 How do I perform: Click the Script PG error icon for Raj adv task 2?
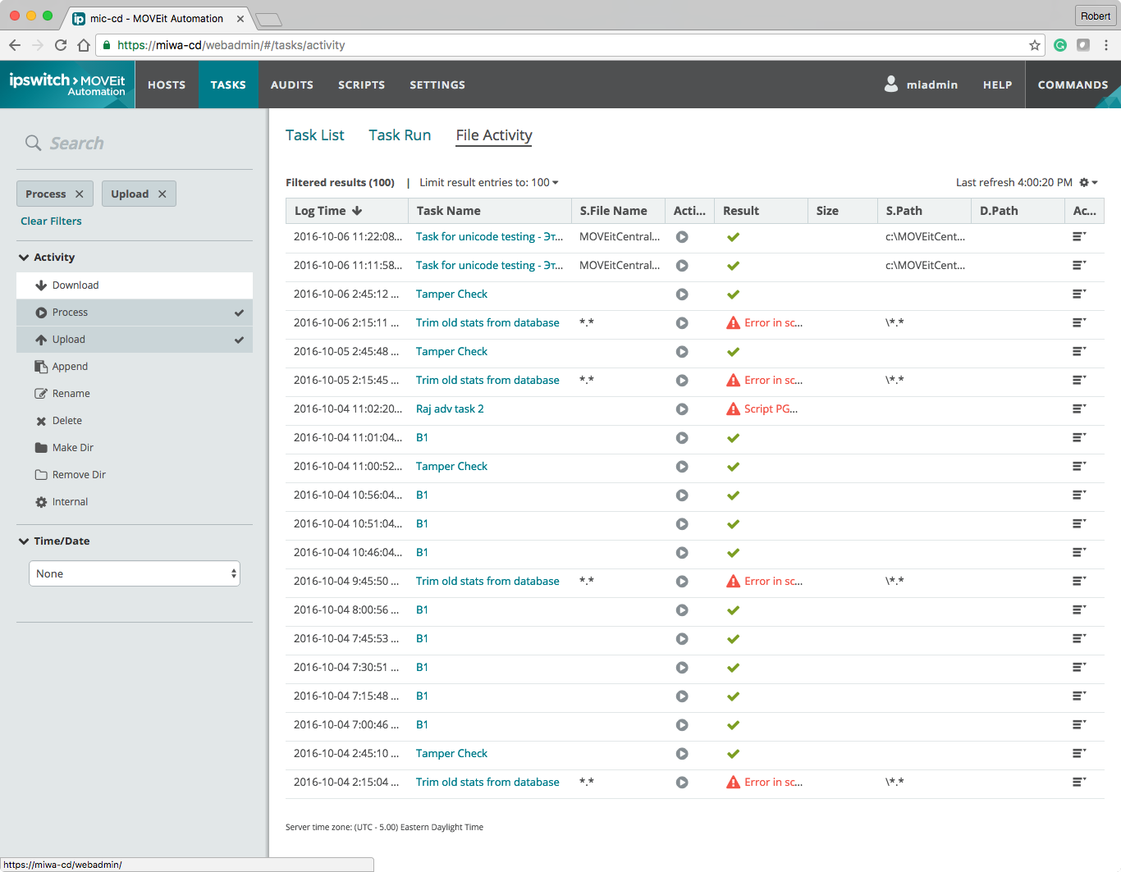[x=734, y=409]
